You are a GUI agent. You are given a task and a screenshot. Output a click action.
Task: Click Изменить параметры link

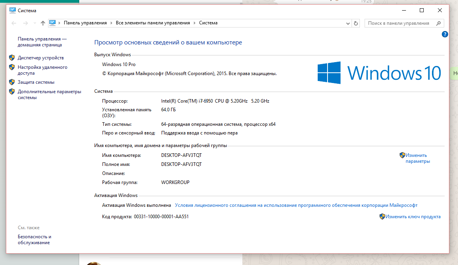tap(417, 158)
